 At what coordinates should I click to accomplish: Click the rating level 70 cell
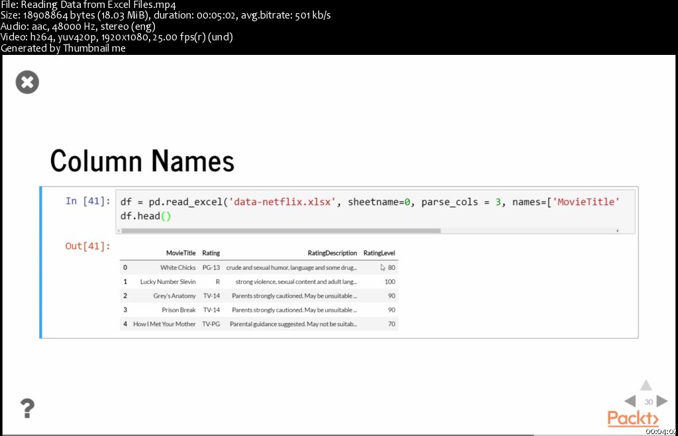[x=391, y=324]
